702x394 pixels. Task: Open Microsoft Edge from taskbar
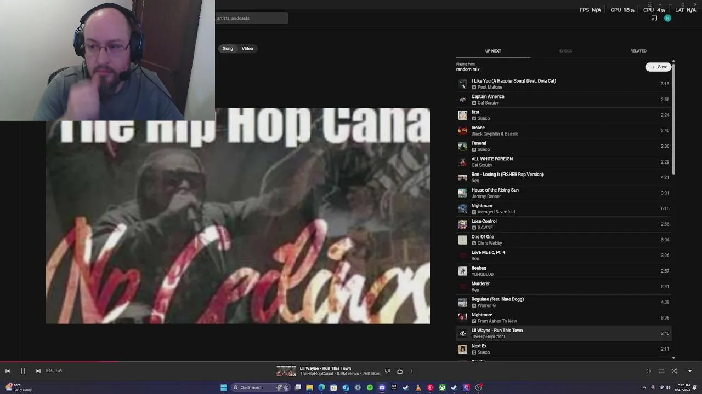click(321, 387)
